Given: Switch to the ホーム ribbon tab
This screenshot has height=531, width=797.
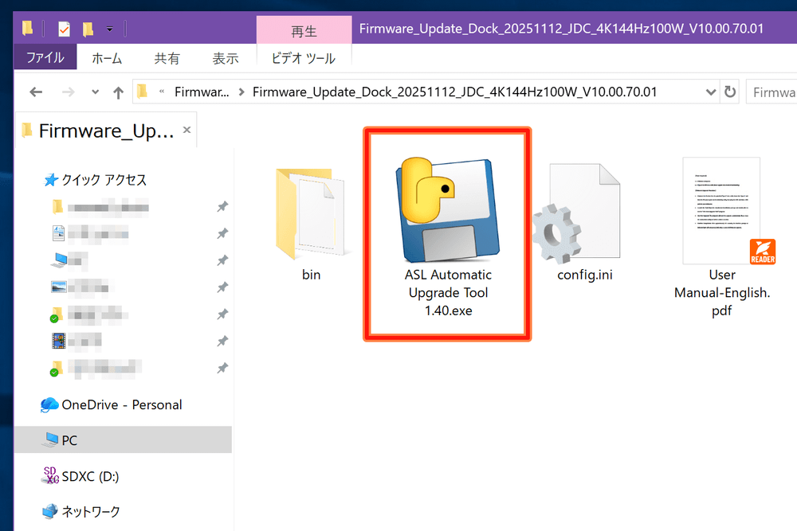Looking at the screenshot, I should point(107,58).
